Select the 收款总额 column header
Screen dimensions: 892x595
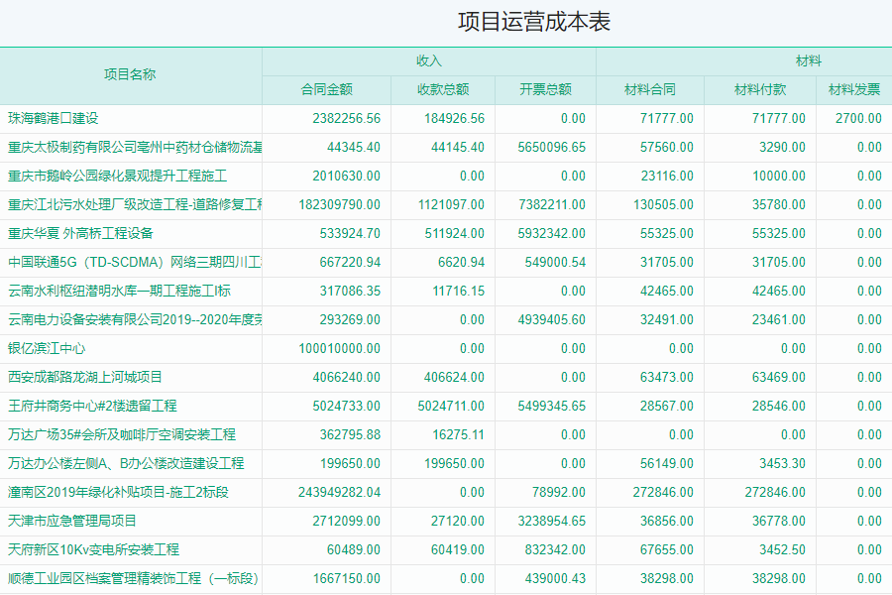[443, 89]
